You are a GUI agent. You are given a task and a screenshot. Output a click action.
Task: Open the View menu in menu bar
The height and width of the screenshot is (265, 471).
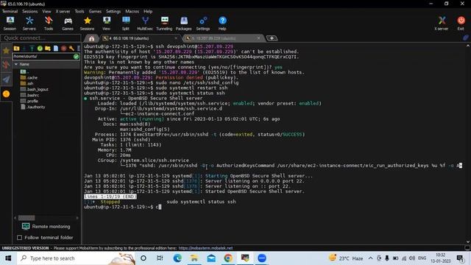[x=46, y=11]
